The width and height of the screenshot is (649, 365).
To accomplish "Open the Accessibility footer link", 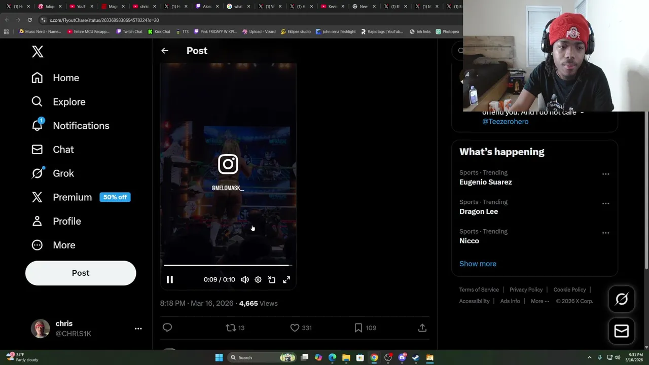I will (x=474, y=301).
